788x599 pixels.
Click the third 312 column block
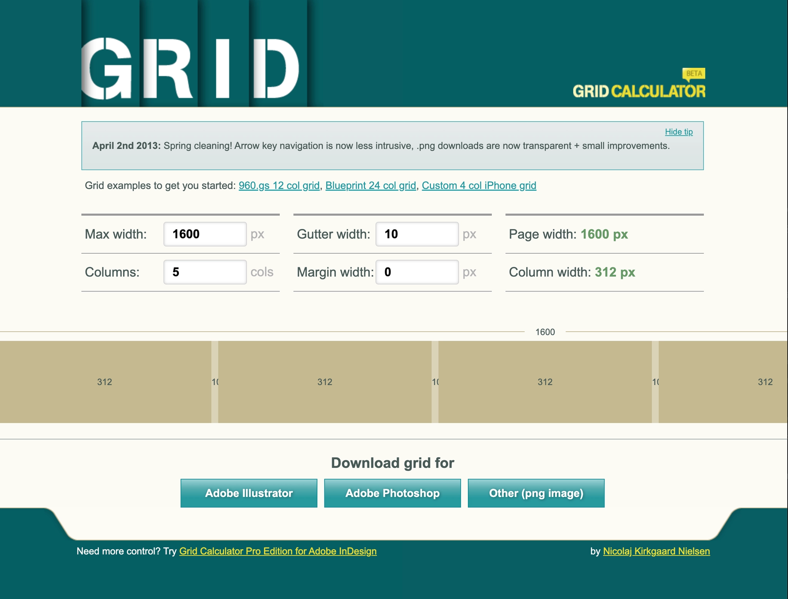click(545, 382)
